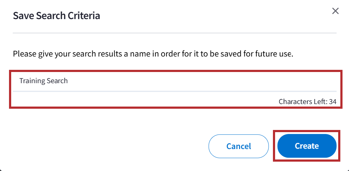Viewport: 349px width, 171px height.
Task: Click the word "Search" in the name field
Action: click(x=57, y=81)
